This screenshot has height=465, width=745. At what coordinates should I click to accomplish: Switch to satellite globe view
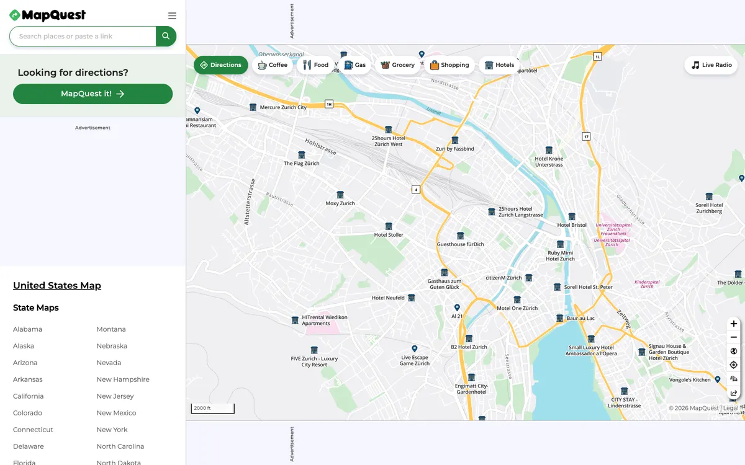click(x=734, y=351)
